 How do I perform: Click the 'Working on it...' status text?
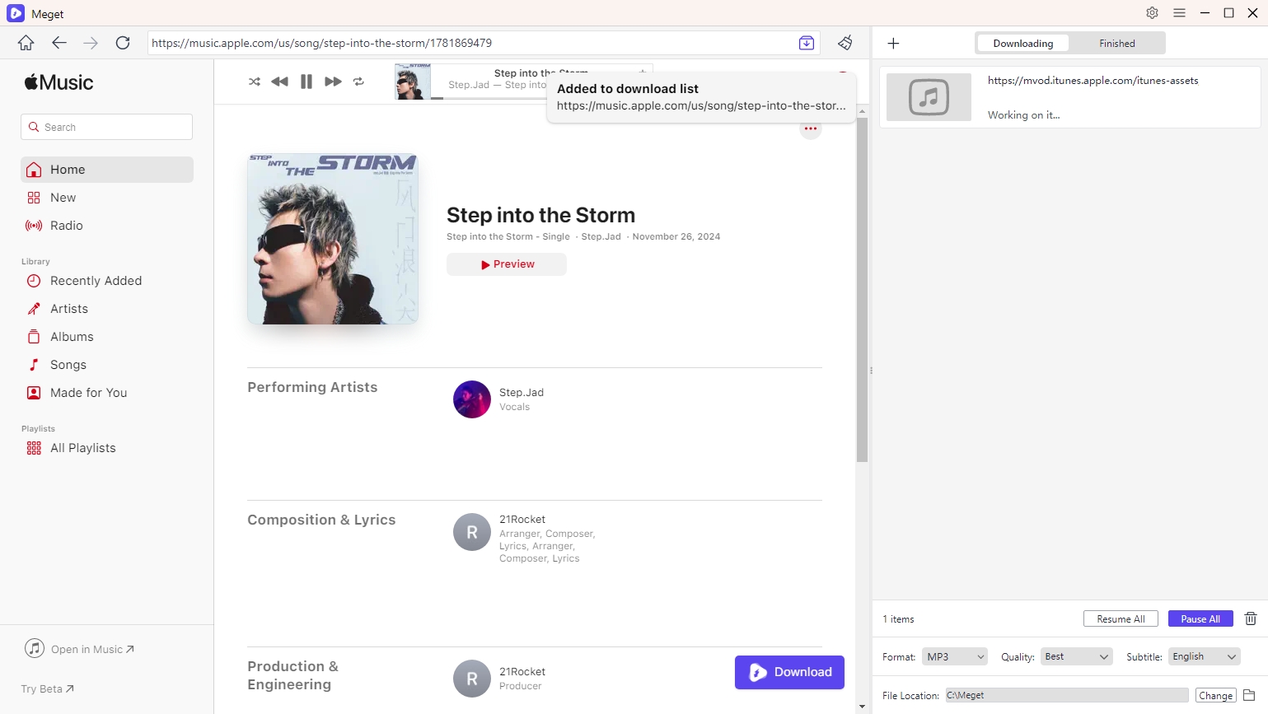pos(1024,115)
